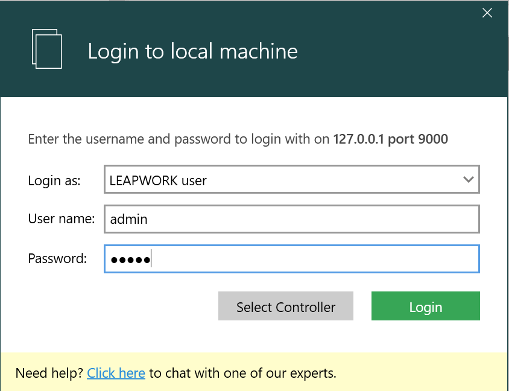Screen dimensions: 509x391
Task: Click the dark green header right of title
Action: pos(398,54)
